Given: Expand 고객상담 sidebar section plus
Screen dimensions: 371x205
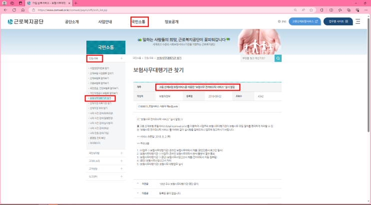Looking at the screenshot, I should [121, 169].
